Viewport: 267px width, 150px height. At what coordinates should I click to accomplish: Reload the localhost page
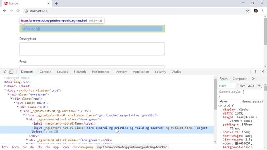(18, 11)
